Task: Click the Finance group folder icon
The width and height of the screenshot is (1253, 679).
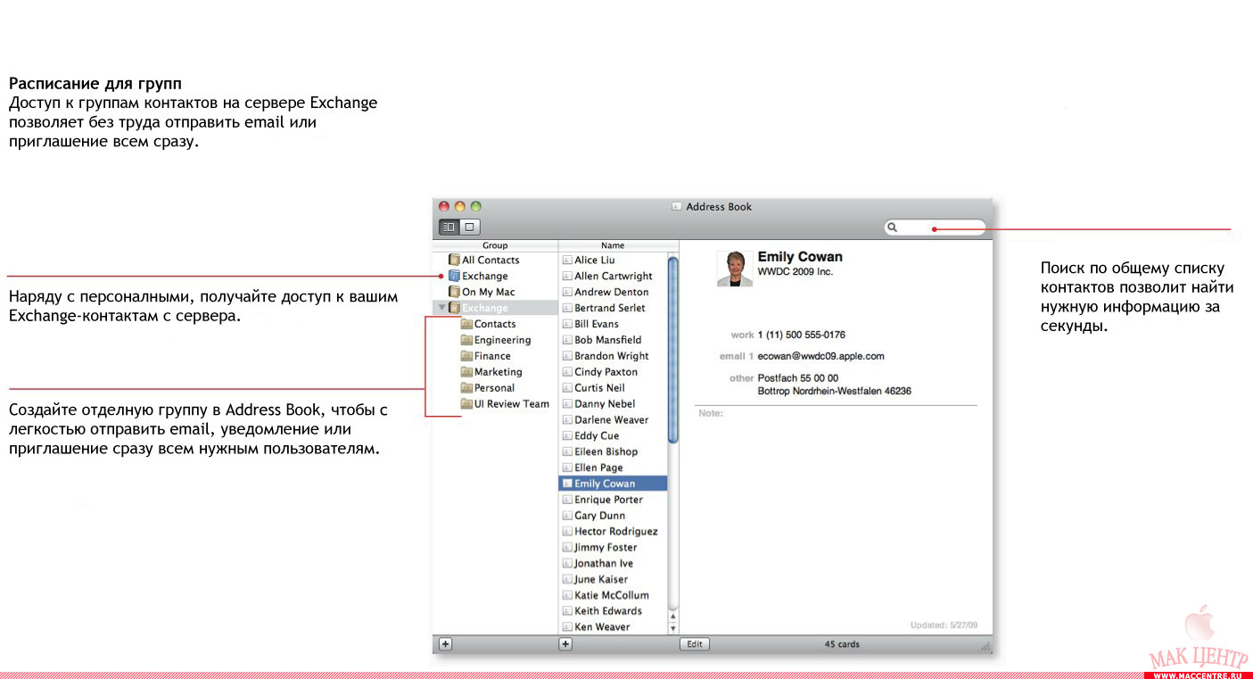Action: 466,356
